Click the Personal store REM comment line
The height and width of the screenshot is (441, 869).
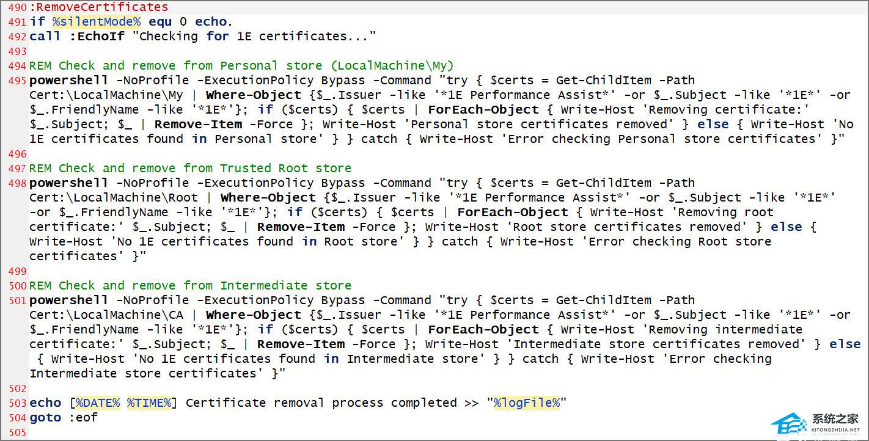(x=241, y=65)
